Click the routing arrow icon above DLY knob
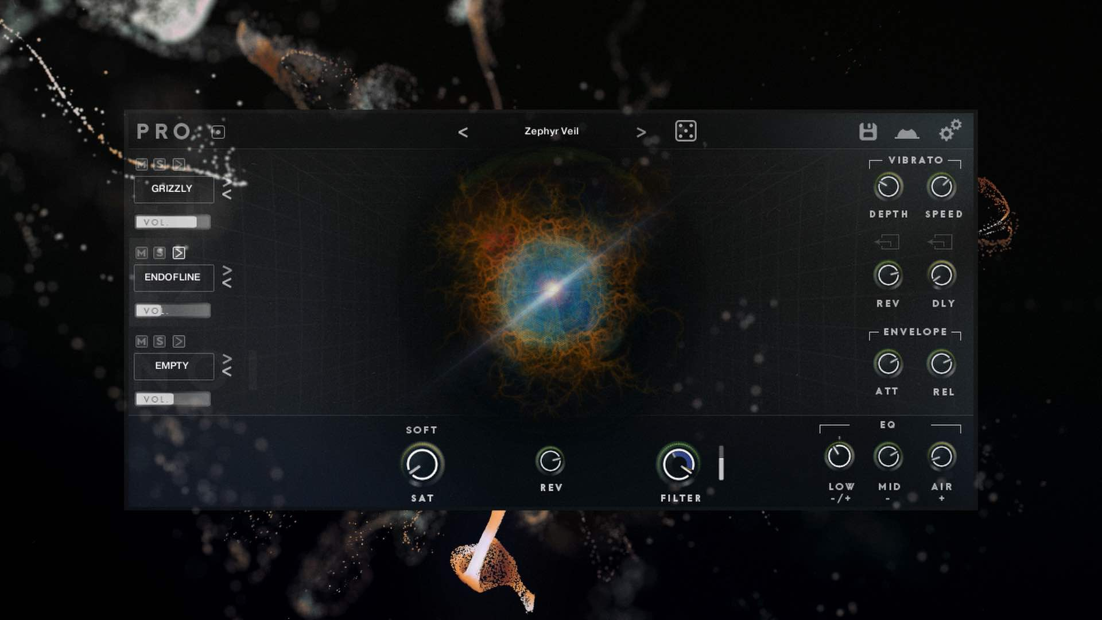The width and height of the screenshot is (1102, 620). click(941, 242)
